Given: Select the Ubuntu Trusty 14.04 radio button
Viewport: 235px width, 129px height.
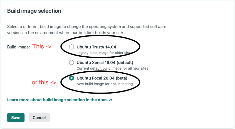Looking at the screenshot, I should click(72, 47).
